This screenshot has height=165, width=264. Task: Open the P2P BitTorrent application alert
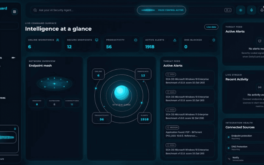(189, 132)
